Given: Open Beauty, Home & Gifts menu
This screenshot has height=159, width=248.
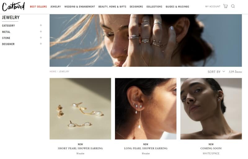Looking at the screenshot, I should pos(112,7).
